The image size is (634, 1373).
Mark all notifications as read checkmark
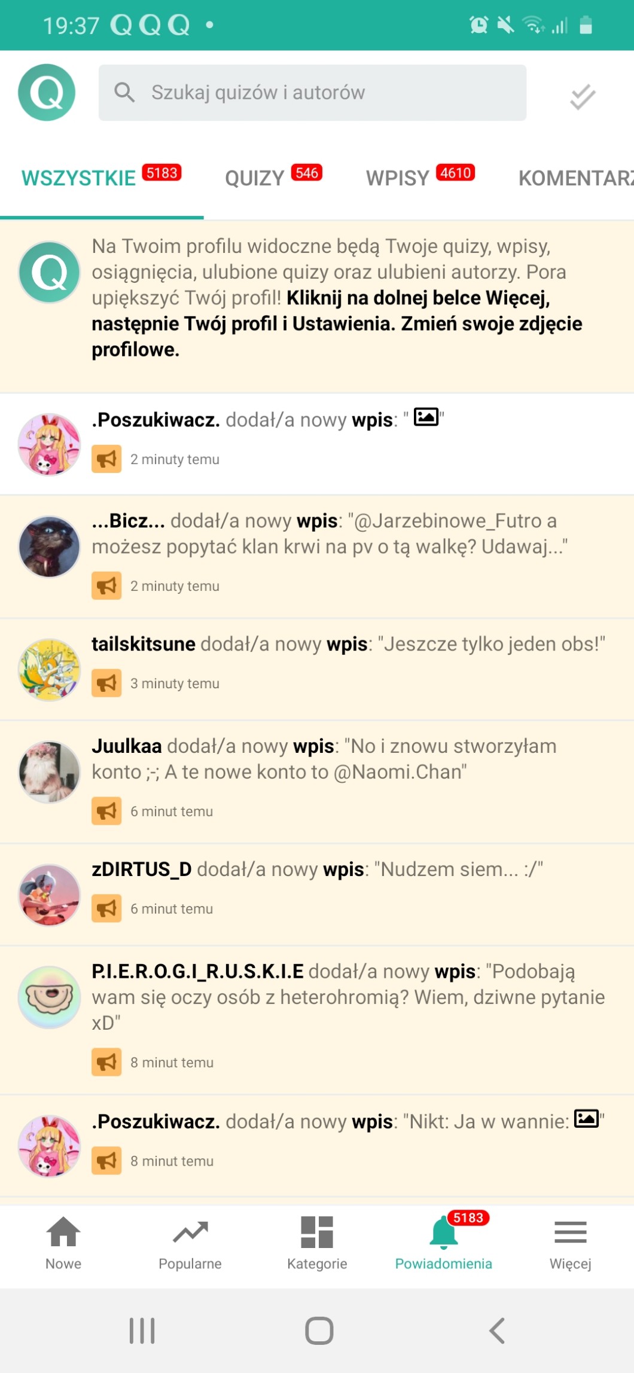583,97
